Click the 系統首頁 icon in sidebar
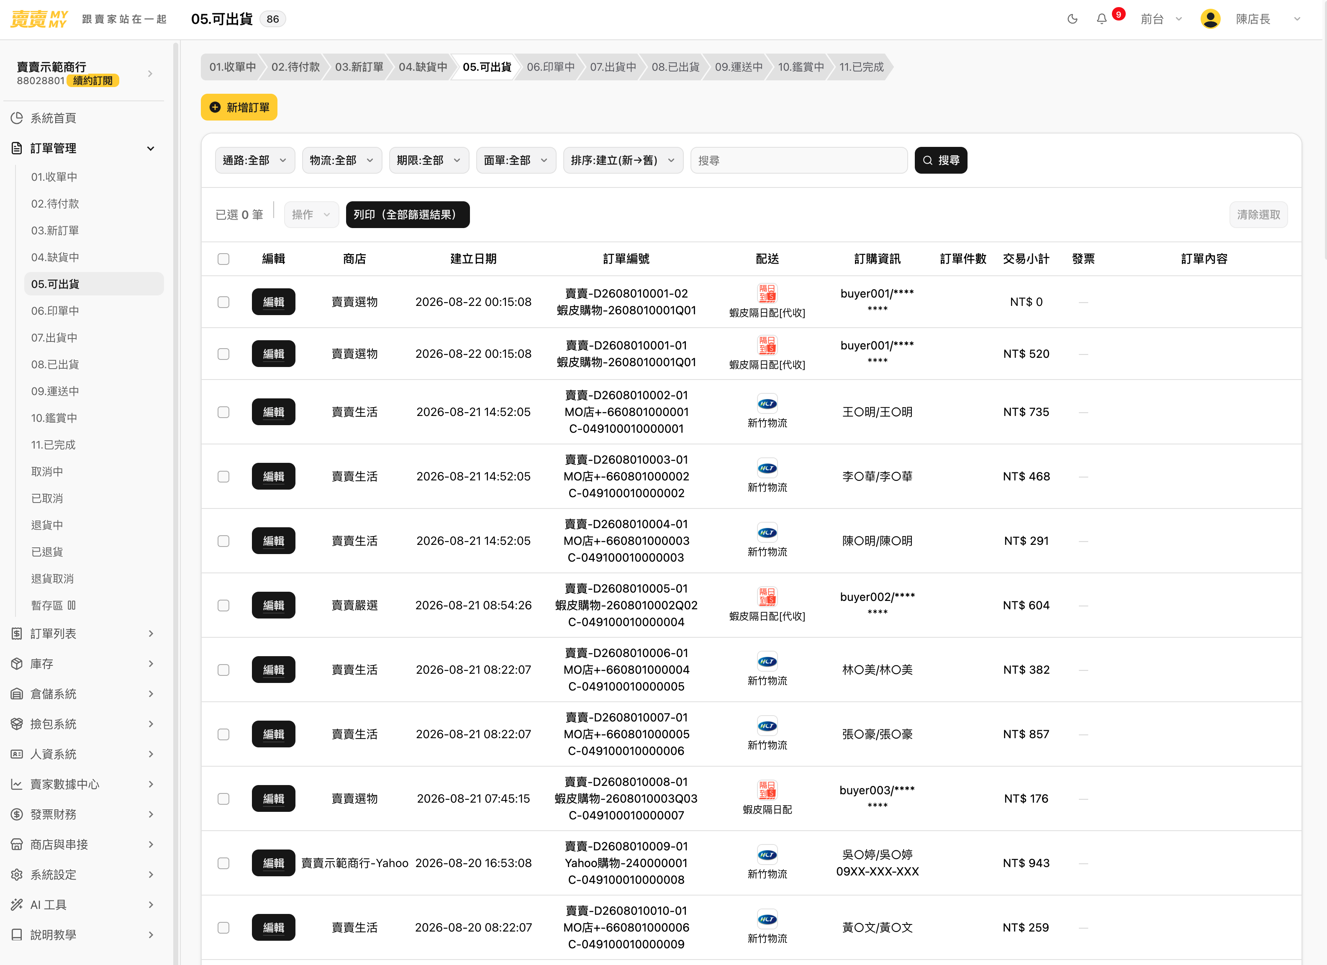The width and height of the screenshot is (1327, 965). click(17, 118)
